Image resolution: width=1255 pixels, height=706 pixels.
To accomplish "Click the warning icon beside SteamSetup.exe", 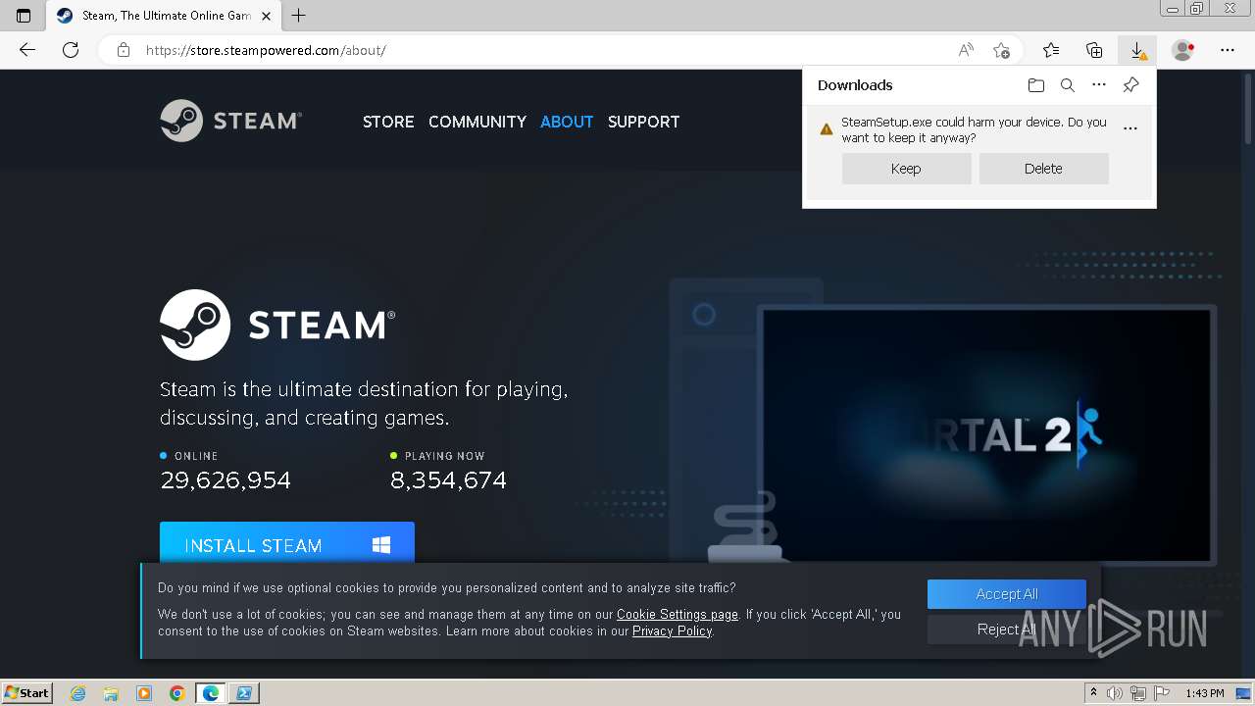I will click(827, 128).
